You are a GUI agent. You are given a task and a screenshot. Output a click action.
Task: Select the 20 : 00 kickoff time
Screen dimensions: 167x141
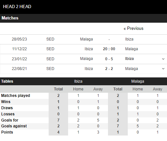pyautogui.click(x=109, y=49)
